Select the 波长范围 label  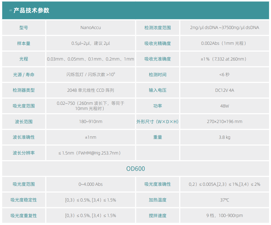24,122
